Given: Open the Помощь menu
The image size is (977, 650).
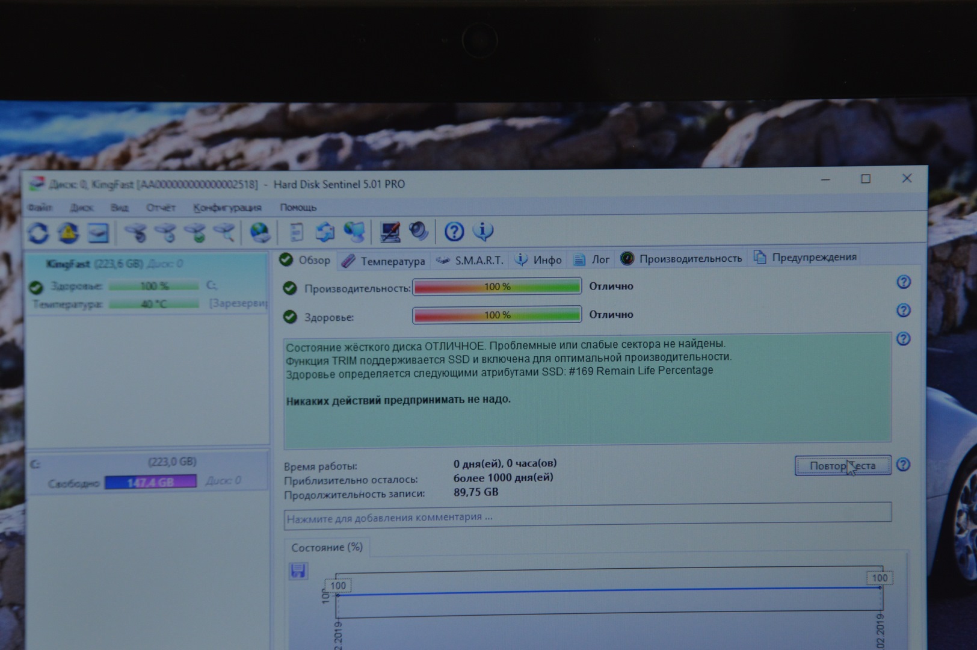Looking at the screenshot, I should [298, 207].
